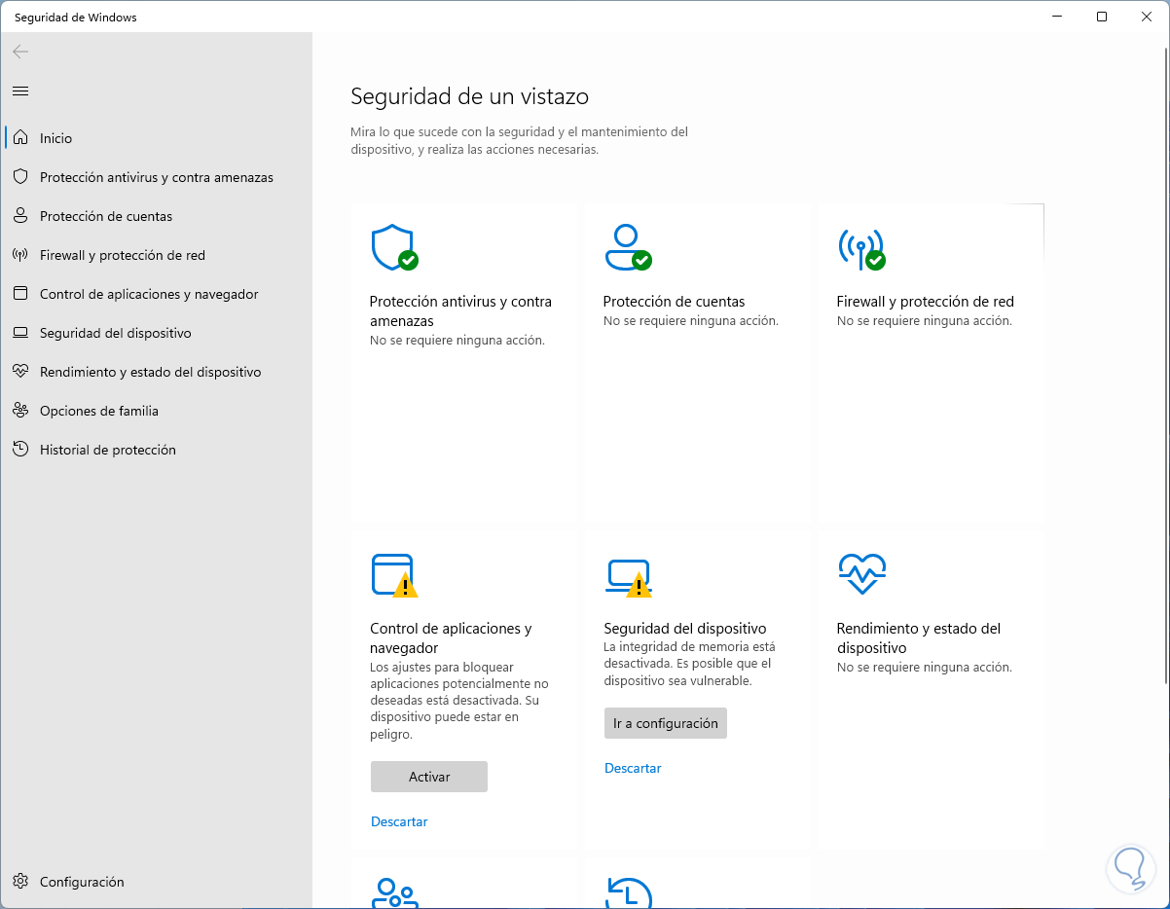1170x909 pixels.
Task: Click clock icon beside Historial de protección sidebar item
Action: coord(20,450)
